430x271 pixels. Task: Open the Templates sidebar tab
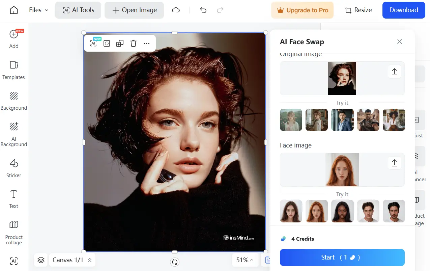[x=14, y=70]
